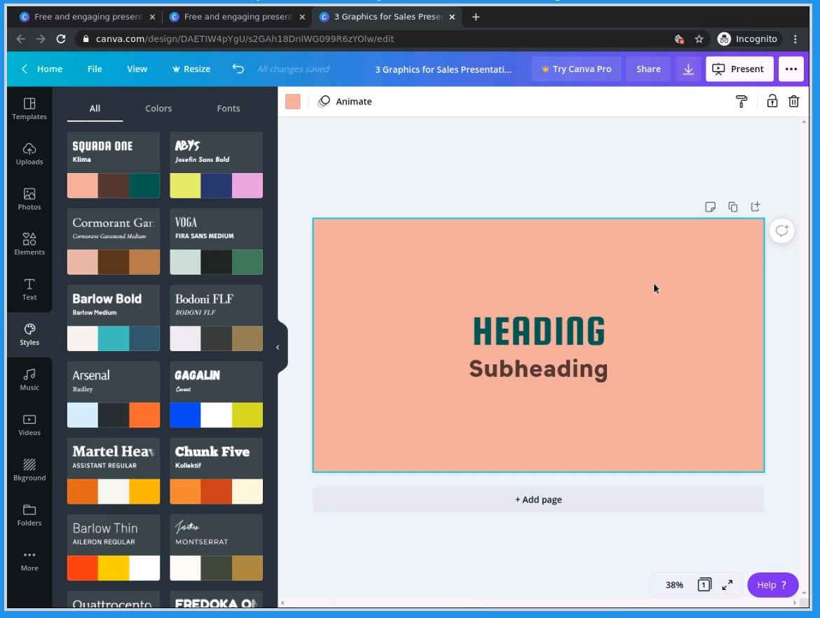Image resolution: width=820 pixels, height=618 pixels.
Task: Switch to the Colors tab
Action: 158,108
